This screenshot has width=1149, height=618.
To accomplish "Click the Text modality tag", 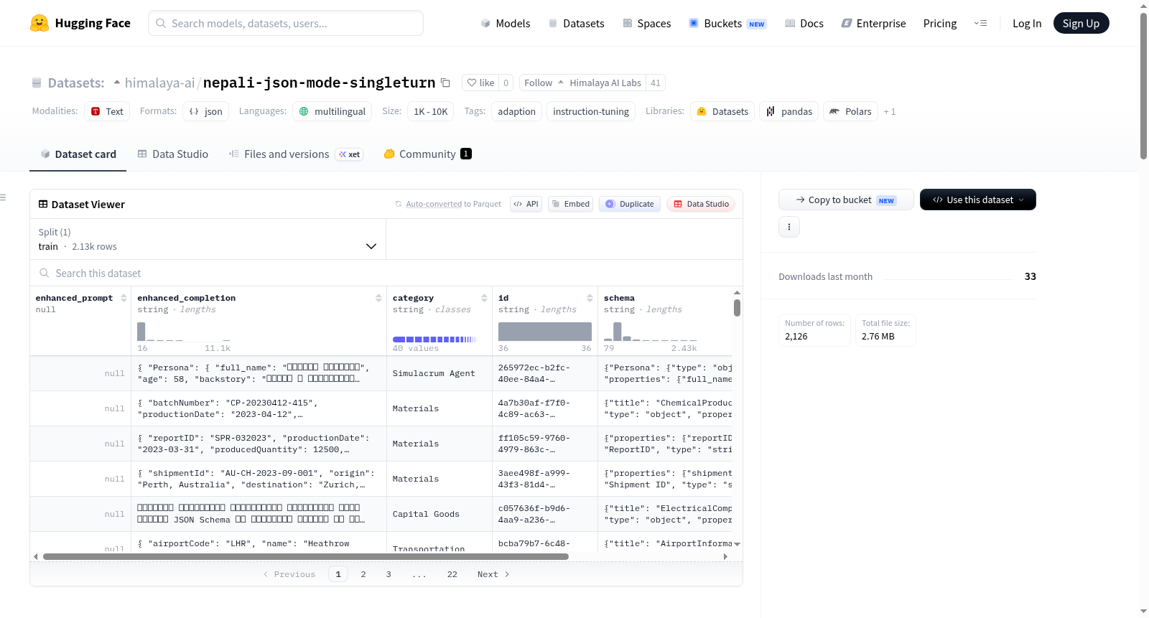I will pos(107,111).
